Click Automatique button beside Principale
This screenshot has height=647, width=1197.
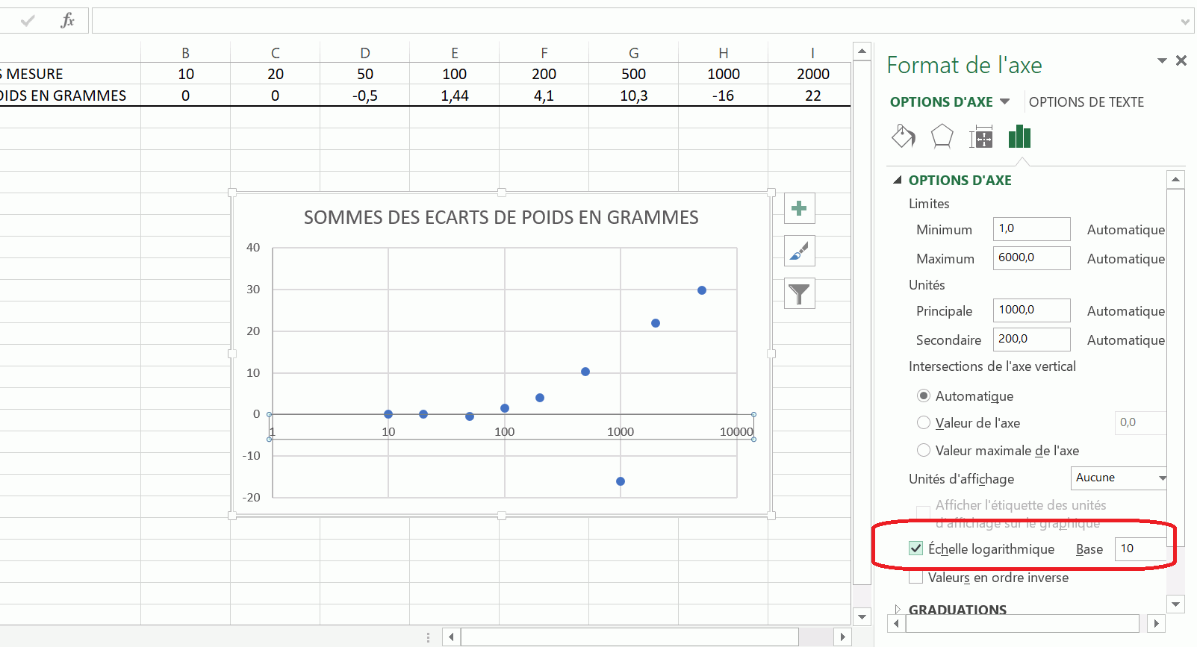(1126, 311)
